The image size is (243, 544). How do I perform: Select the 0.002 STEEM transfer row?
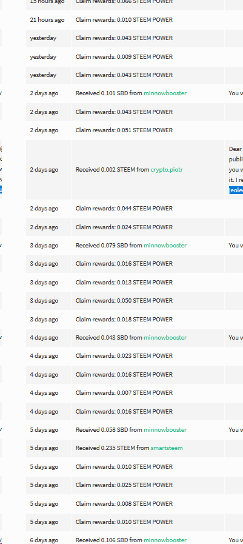click(x=135, y=170)
